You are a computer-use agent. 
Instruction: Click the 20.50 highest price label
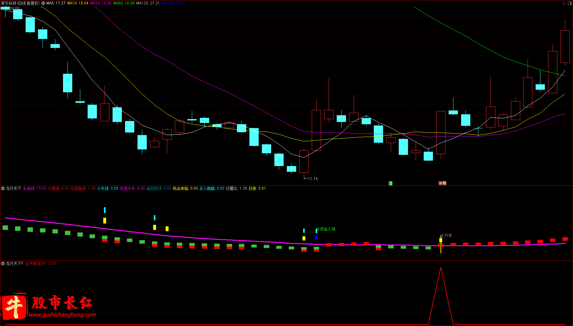pyautogui.click(x=15, y=8)
